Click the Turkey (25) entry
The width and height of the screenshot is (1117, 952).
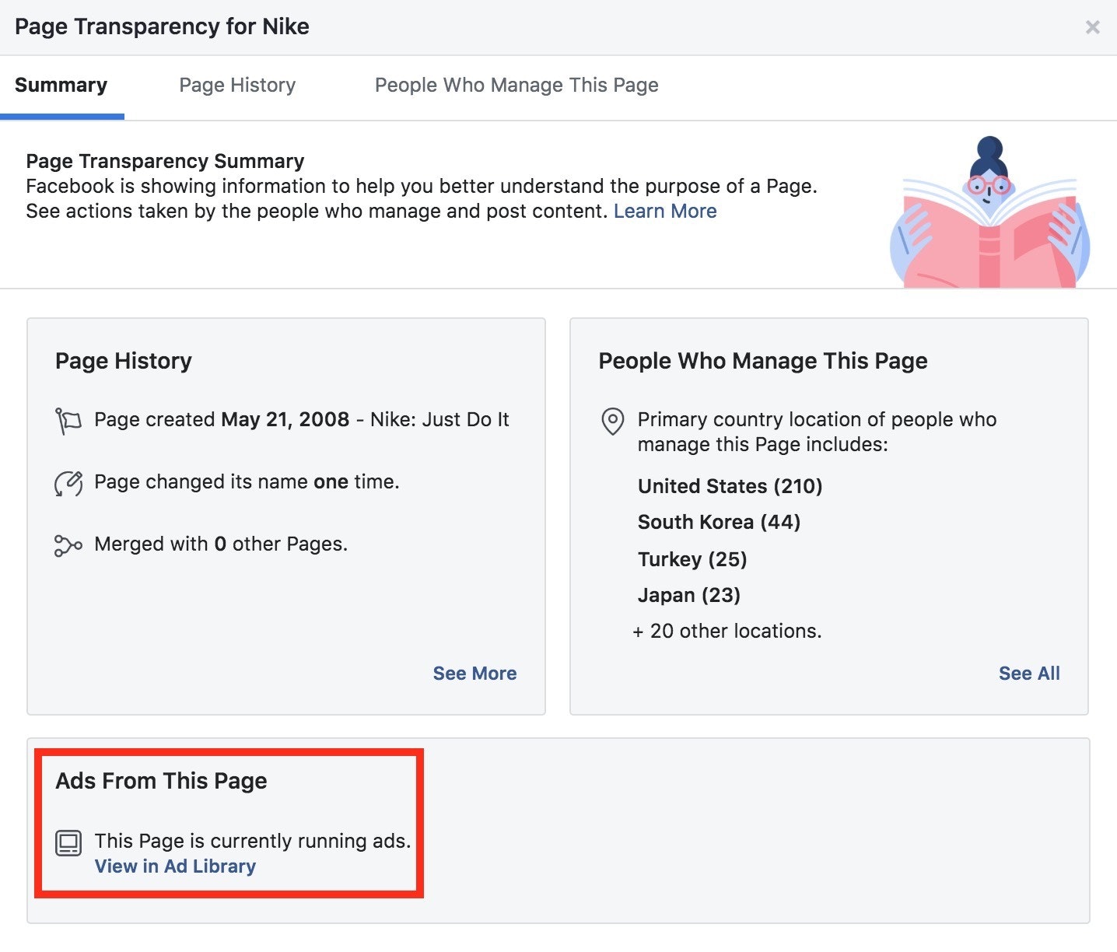coord(692,559)
